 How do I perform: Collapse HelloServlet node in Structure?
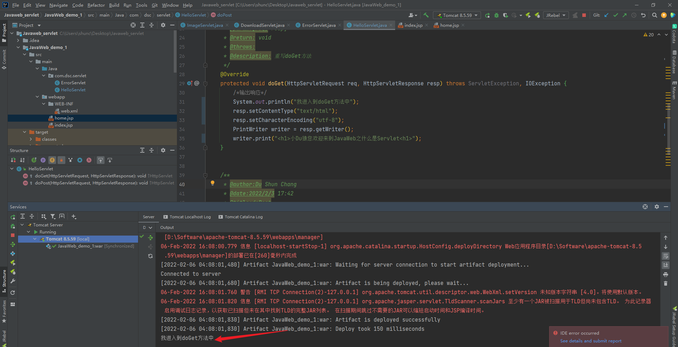click(12, 169)
